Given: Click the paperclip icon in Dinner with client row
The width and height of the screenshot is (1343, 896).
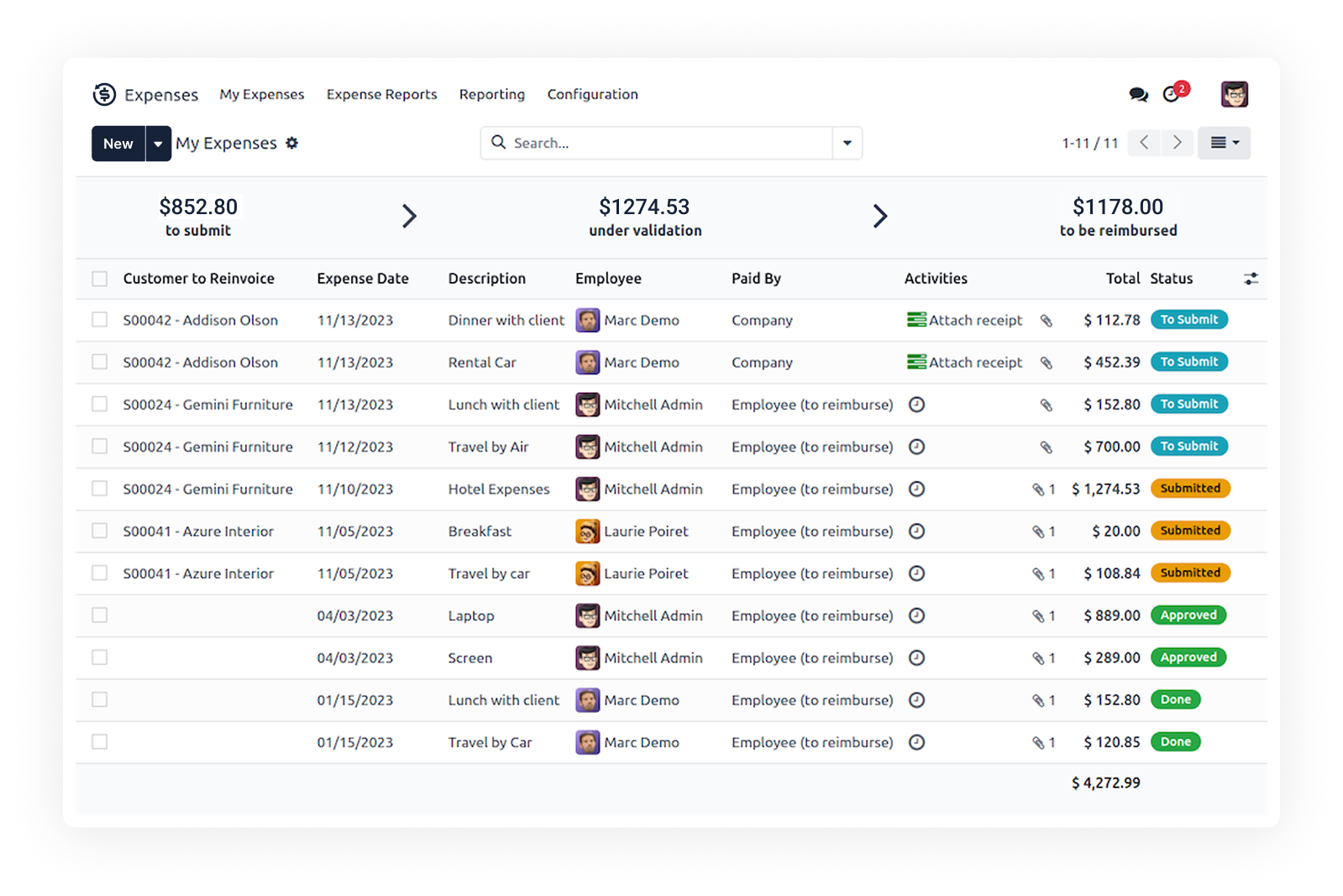Looking at the screenshot, I should click(x=1046, y=320).
